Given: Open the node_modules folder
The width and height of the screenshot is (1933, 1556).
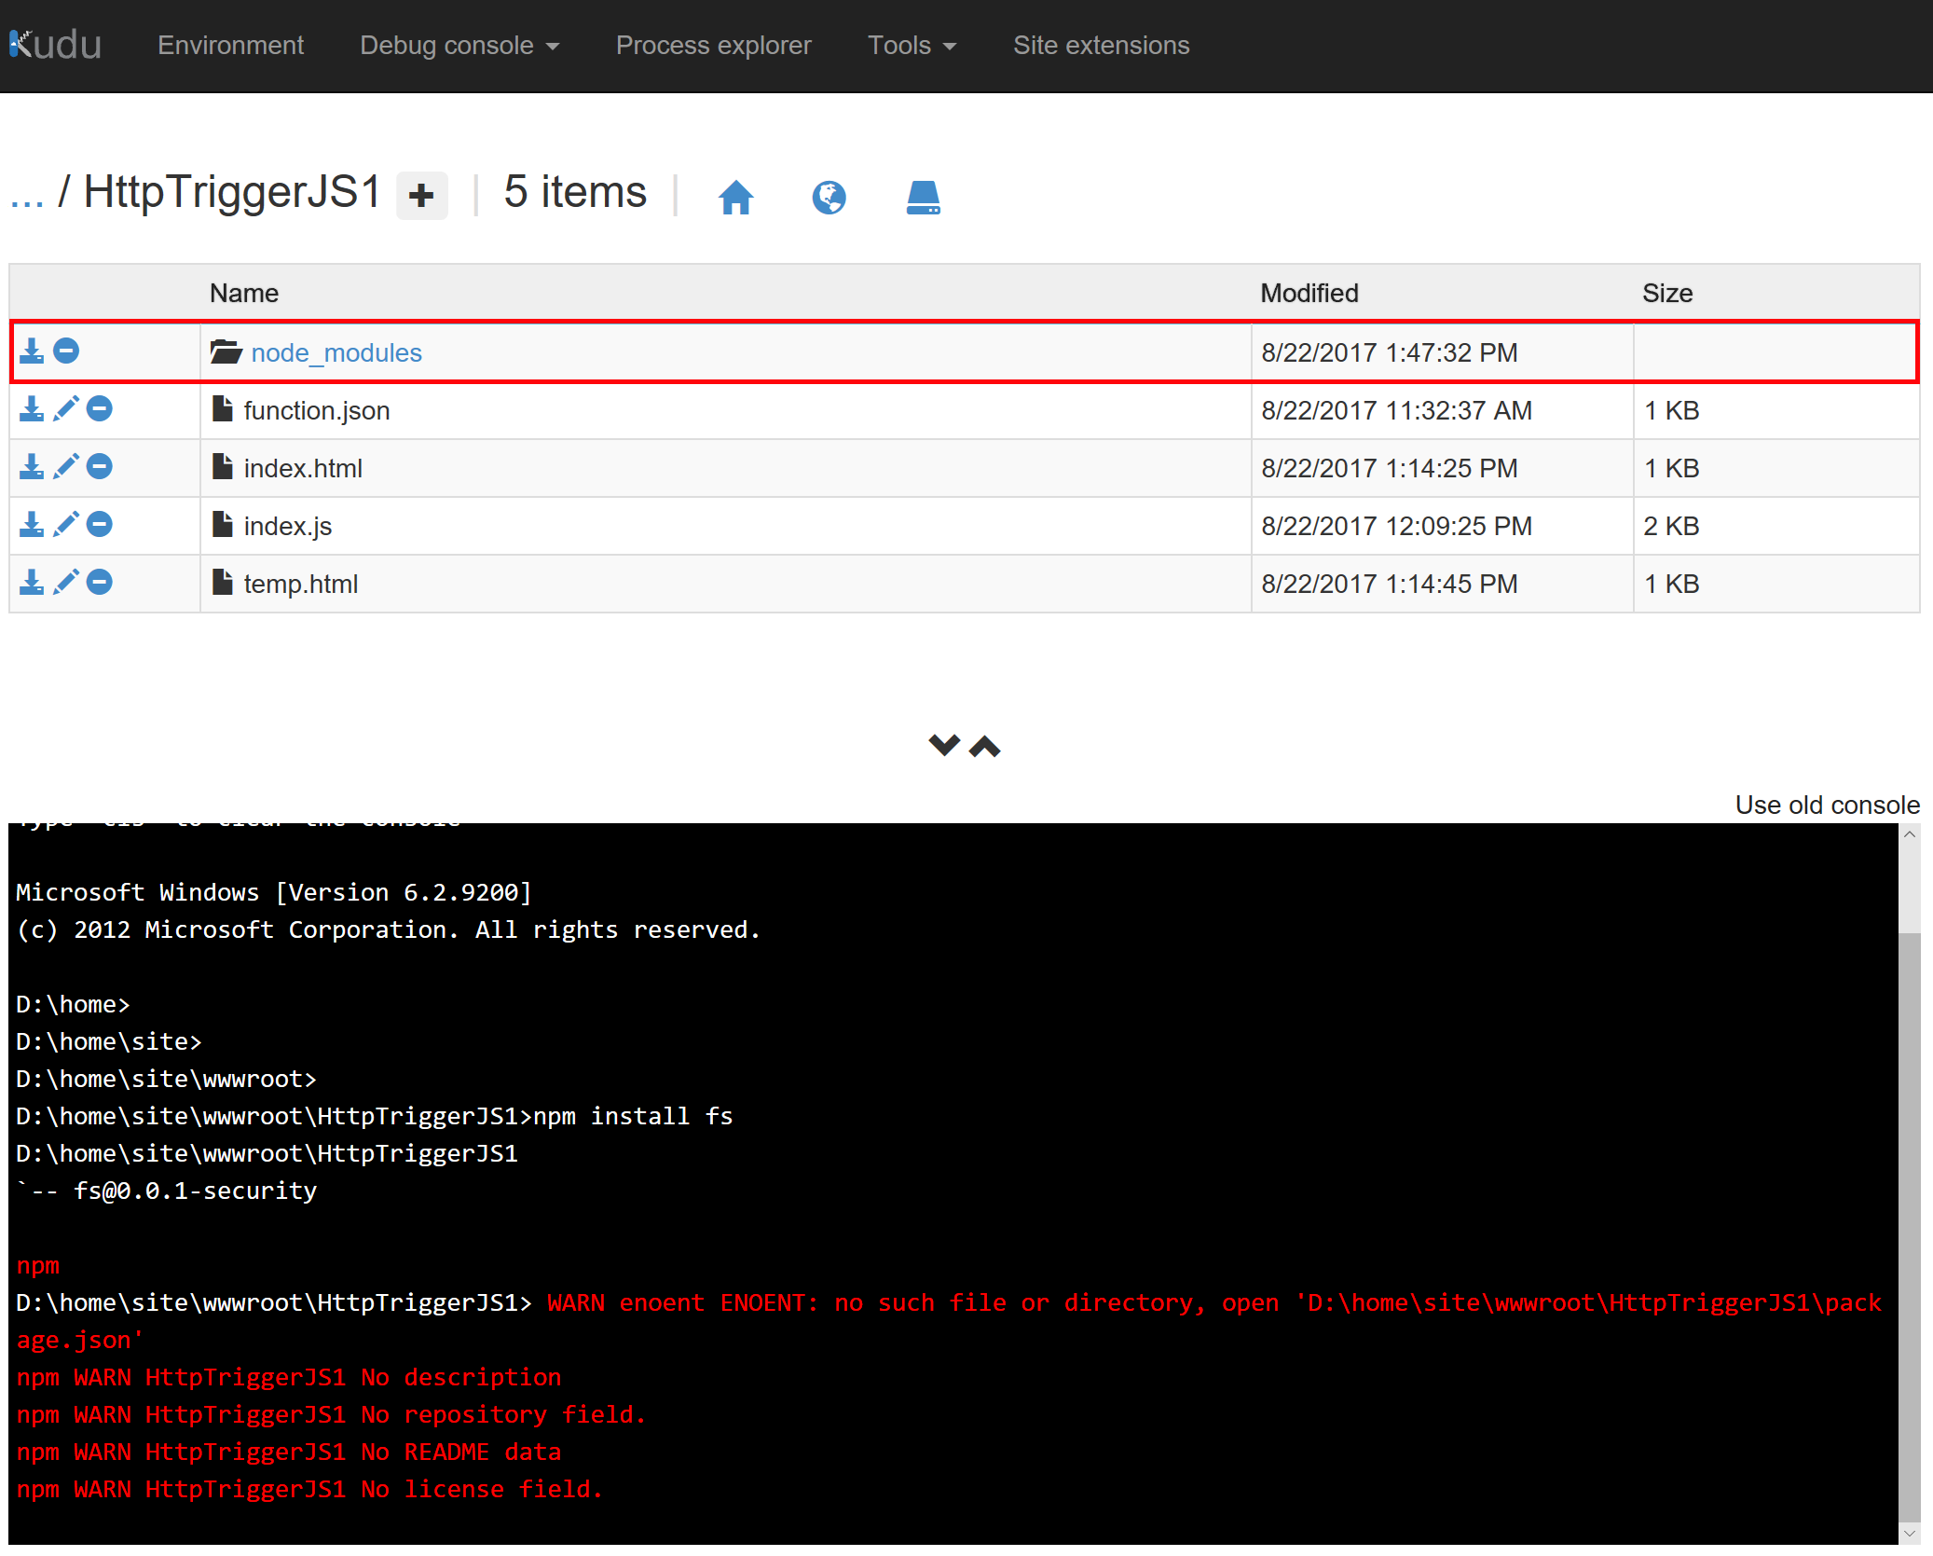Looking at the screenshot, I should [x=336, y=352].
